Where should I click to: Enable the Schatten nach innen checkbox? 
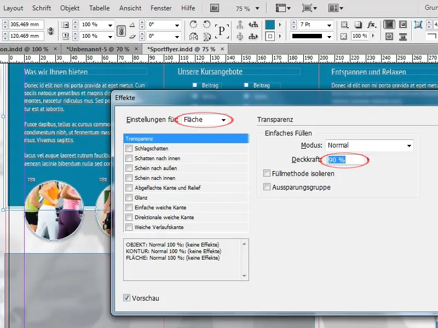129,158
